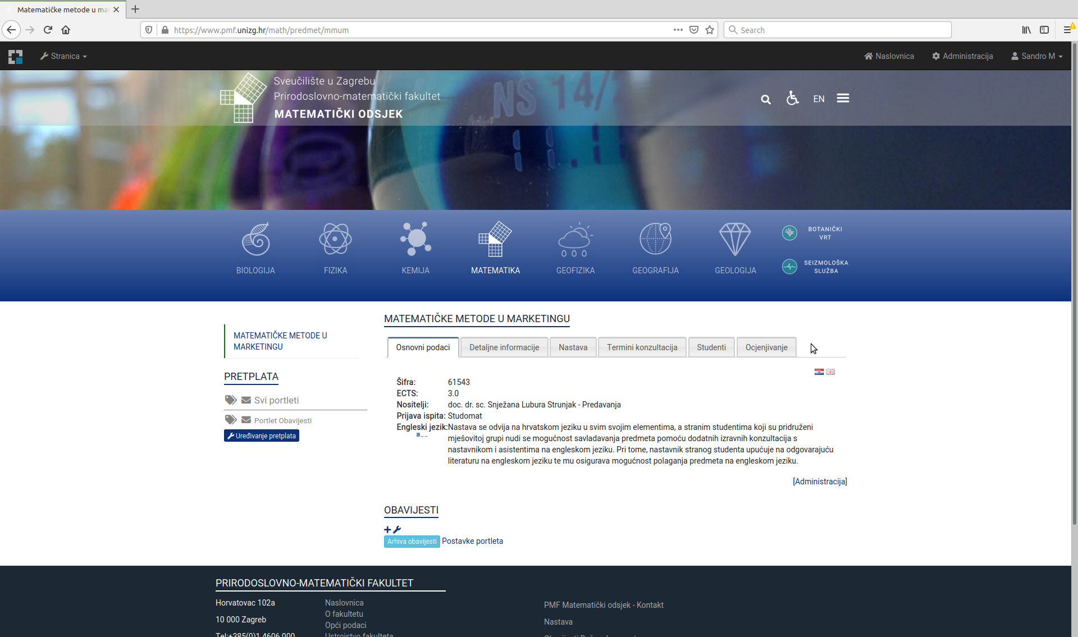
Task: Open the Firefox application menu
Action: (1067, 30)
